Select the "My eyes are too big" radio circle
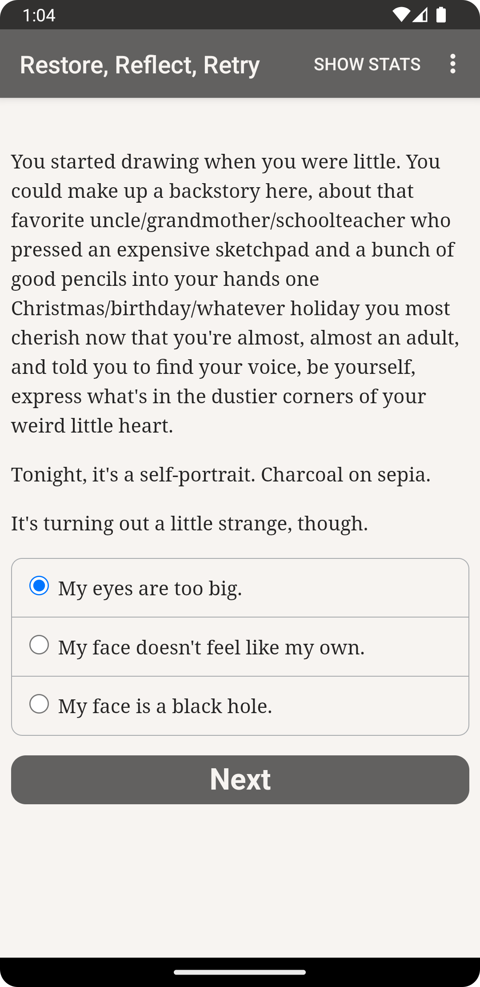 point(39,586)
